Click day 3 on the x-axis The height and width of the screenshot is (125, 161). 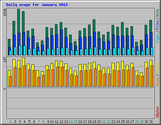click(x=20, y=122)
